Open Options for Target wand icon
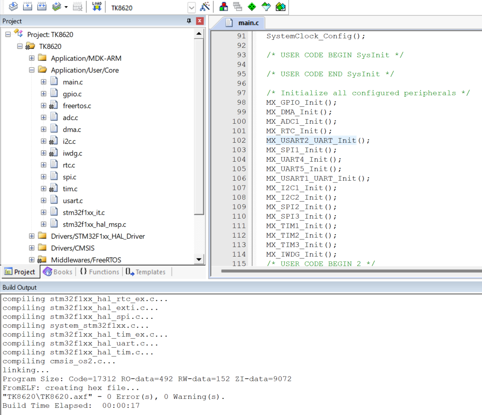 coord(205,7)
